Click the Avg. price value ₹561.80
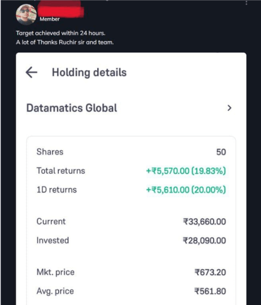 click(210, 291)
